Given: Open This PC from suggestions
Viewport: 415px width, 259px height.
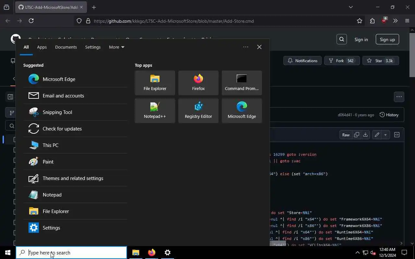Looking at the screenshot, I should click(x=75, y=145).
